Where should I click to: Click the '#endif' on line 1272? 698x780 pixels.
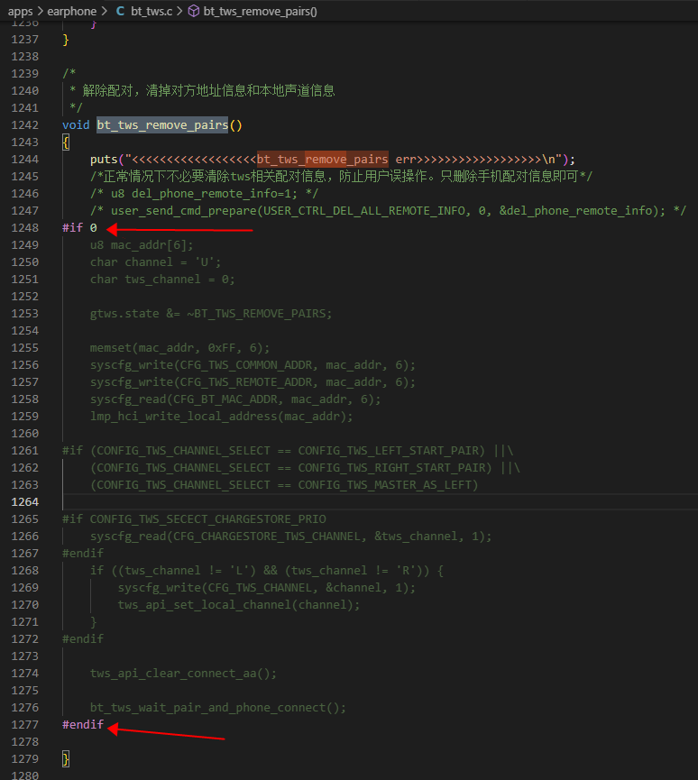point(83,639)
